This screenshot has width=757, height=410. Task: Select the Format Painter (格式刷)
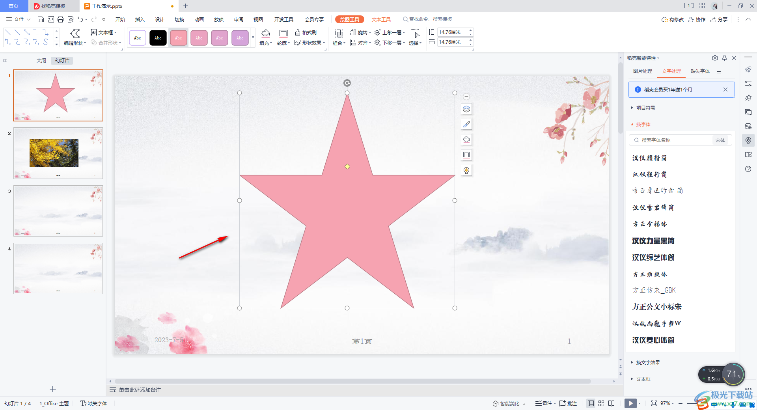(306, 32)
